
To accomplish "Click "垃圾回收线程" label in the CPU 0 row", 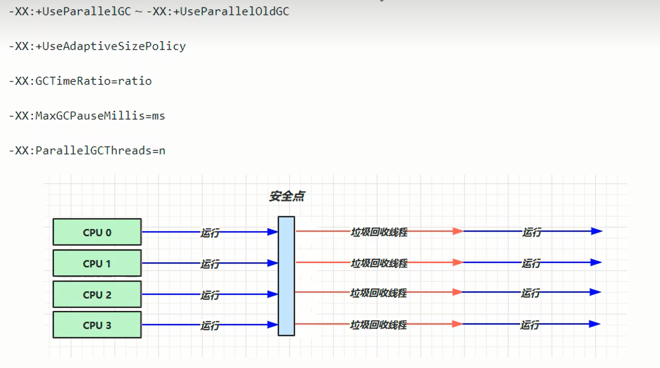I will click(379, 232).
